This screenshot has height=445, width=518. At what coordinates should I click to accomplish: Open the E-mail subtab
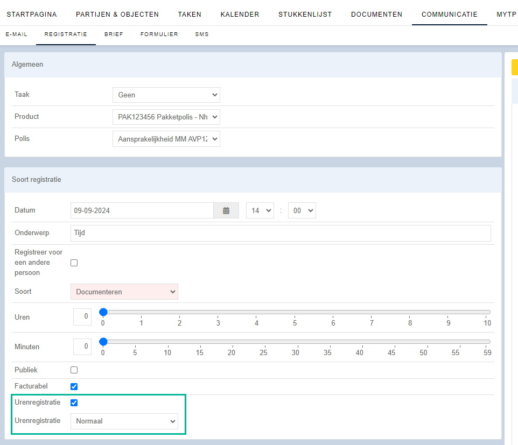pos(17,34)
